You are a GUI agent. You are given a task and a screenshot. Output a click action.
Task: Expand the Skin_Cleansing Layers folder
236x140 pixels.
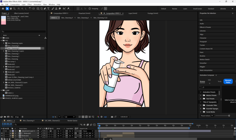tap(4, 43)
